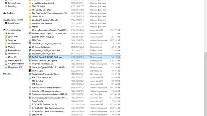This screenshot has height=116, width=207.
Task: Click the 1 797 835 КБ size of FlatOut
Action: click(115, 61)
